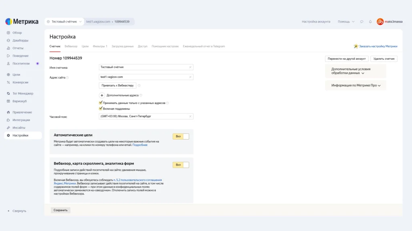
Task: Expand Информация по Метрике Про
Action: 356,85
